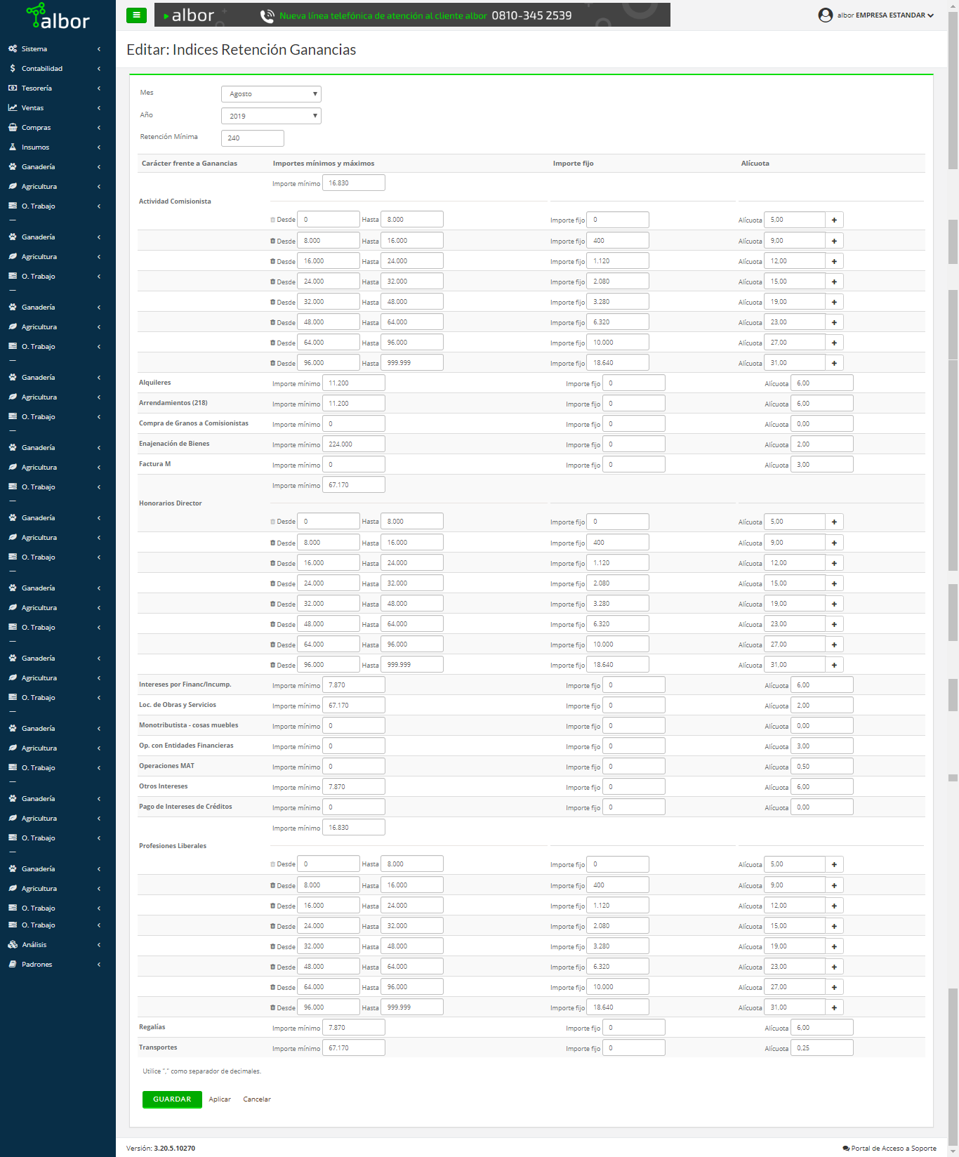Click 'Arrendamientos (218)' row label

(x=173, y=403)
